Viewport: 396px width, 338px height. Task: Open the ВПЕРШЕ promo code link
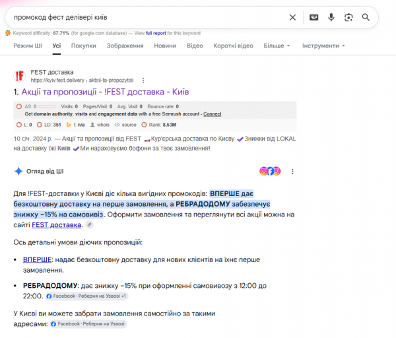(37, 259)
